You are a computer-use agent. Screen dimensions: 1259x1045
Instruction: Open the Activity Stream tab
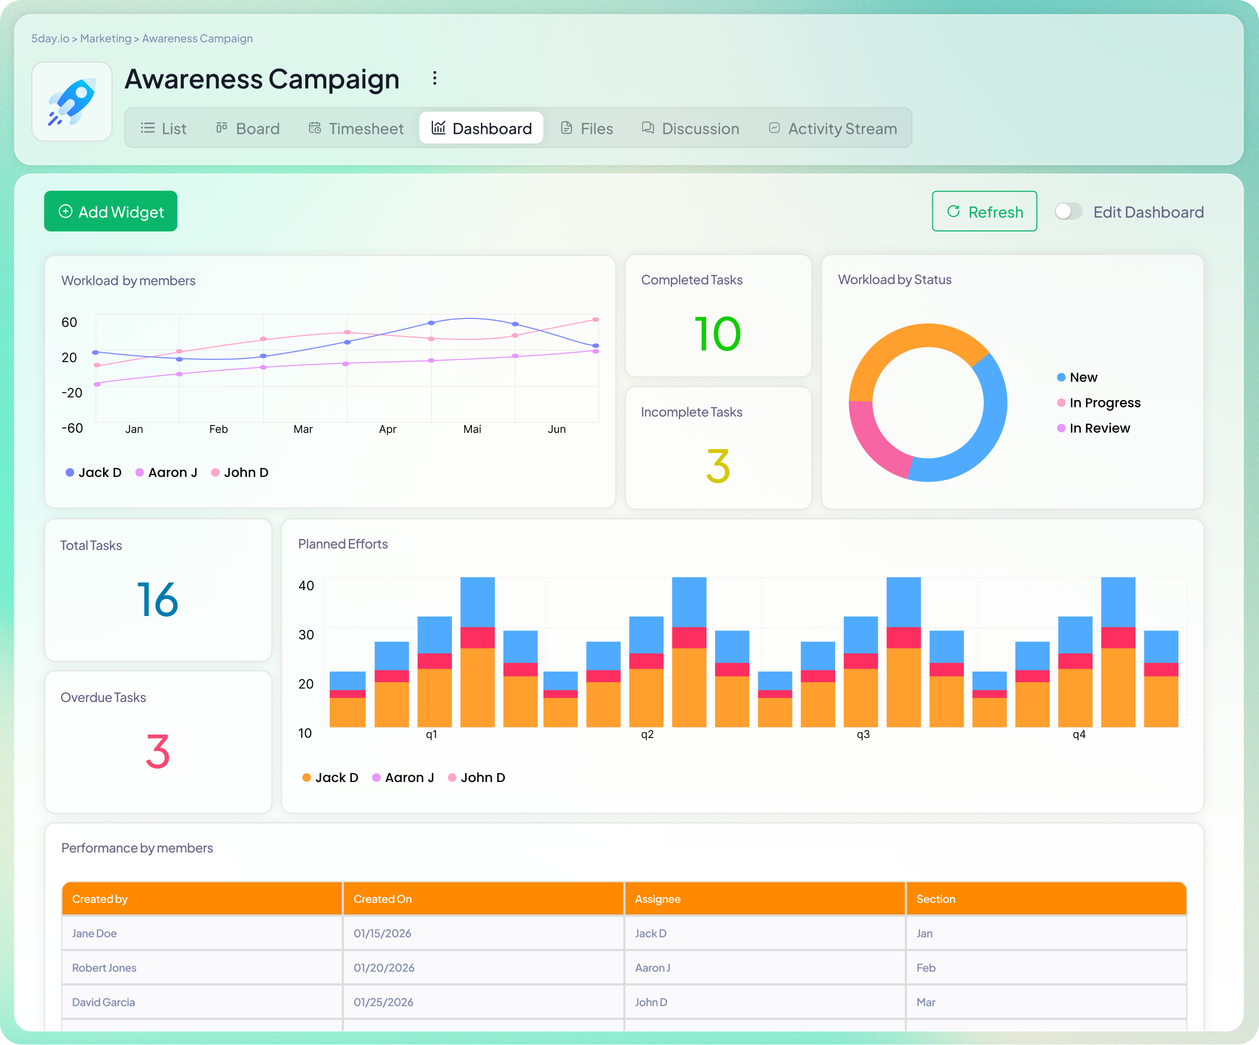[833, 128]
